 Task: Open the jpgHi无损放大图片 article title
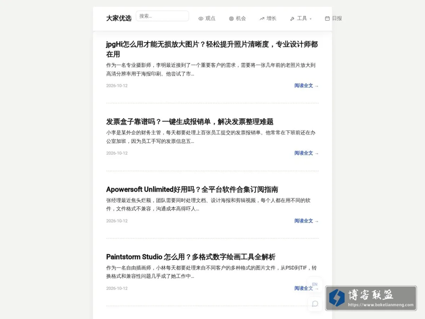(x=212, y=49)
